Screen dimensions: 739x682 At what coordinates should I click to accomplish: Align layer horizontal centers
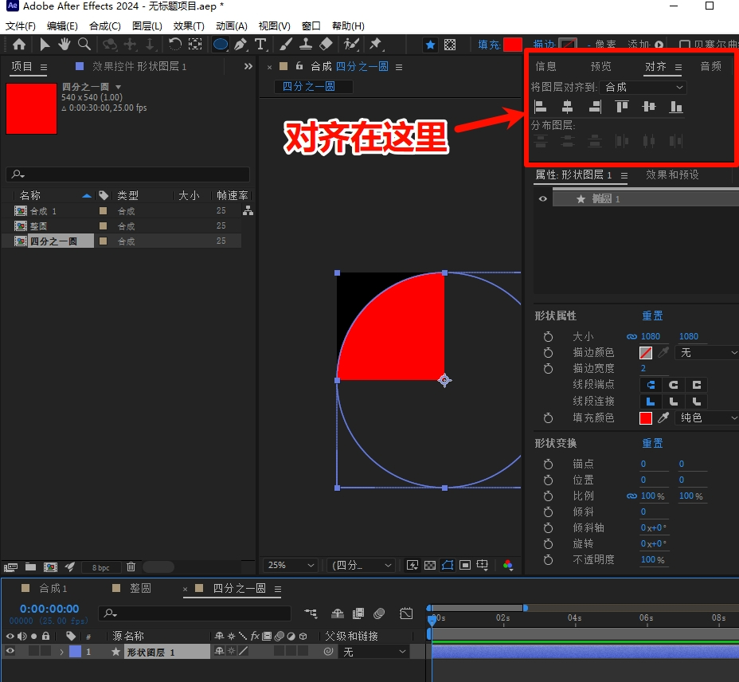(x=568, y=107)
